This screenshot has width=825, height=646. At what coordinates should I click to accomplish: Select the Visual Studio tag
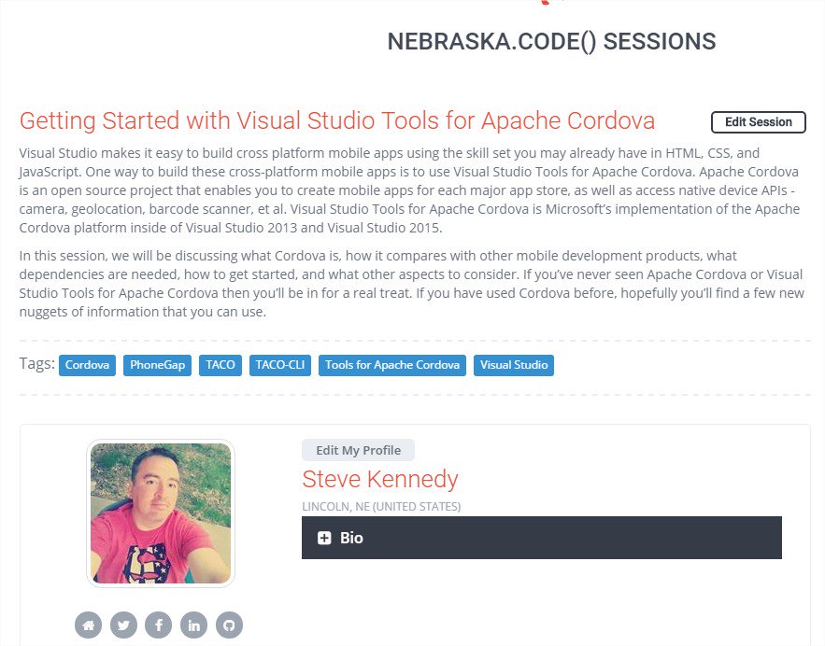(x=514, y=365)
